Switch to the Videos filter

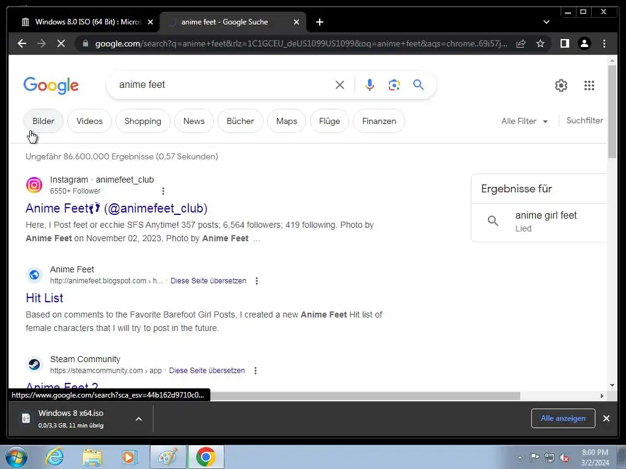click(x=89, y=122)
